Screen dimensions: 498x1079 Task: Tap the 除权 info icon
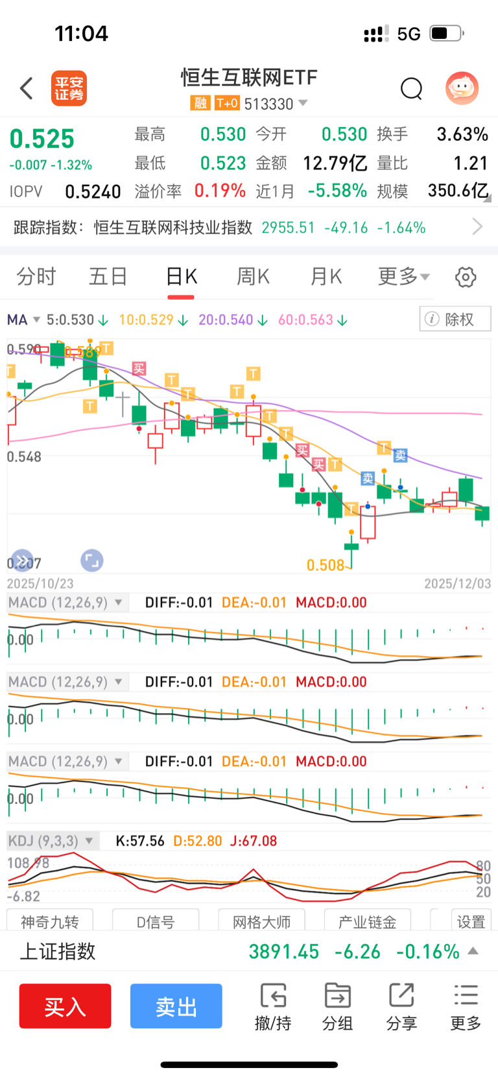(432, 319)
